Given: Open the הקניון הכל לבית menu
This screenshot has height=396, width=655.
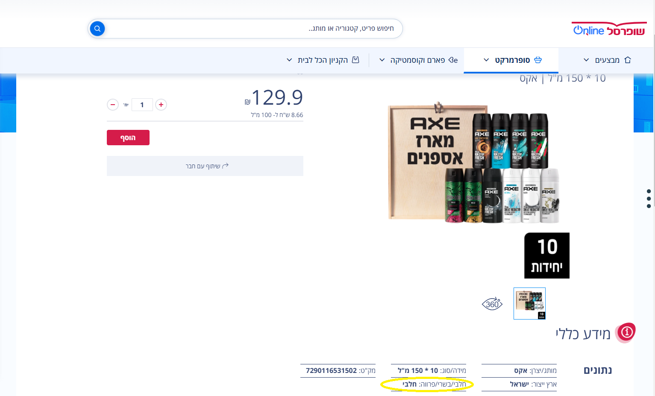Looking at the screenshot, I should [x=323, y=60].
